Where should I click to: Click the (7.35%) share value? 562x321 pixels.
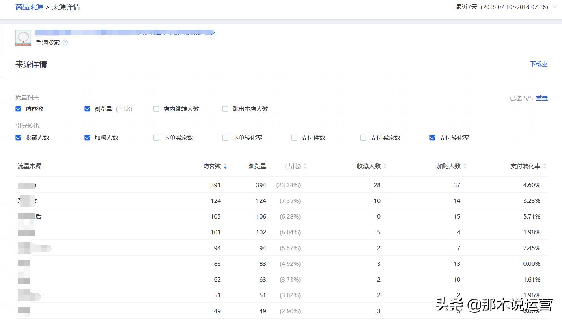point(290,201)
